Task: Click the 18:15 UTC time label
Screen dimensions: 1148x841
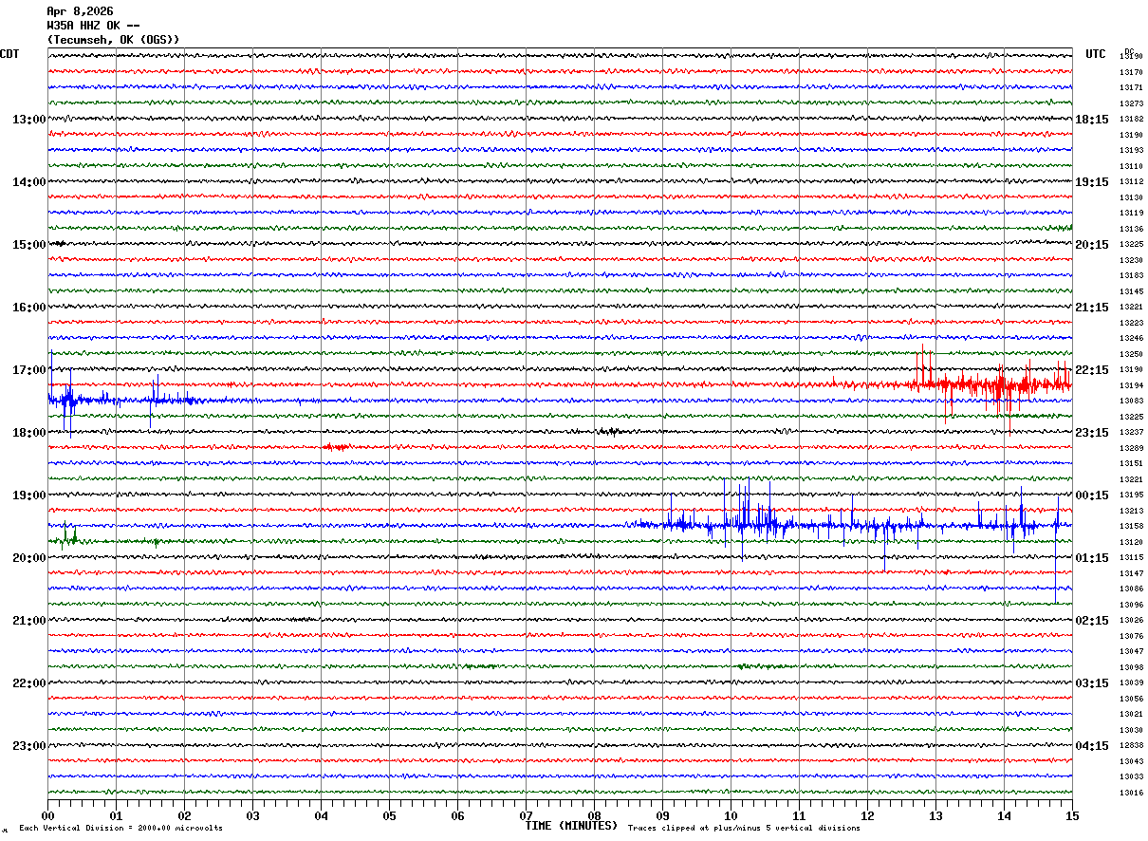Action: click(x=1092, y=120)
